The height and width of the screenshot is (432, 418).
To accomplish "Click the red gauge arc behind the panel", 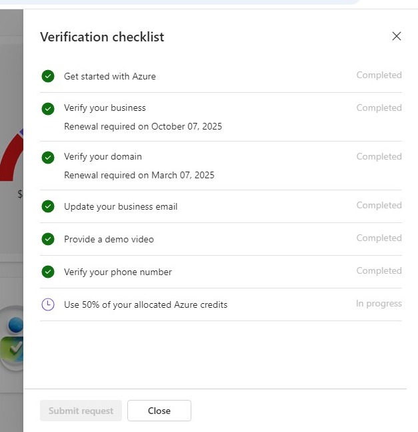I will pos(11,157).
